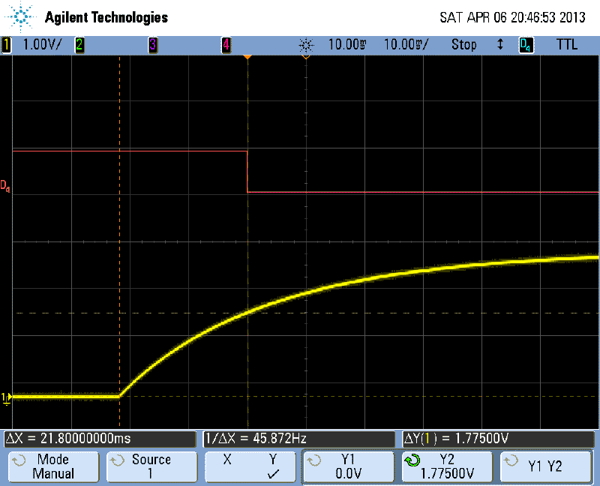Click the Agilent Technologies title text
Screen dimensions: 600x486
(x=106, y=17)
